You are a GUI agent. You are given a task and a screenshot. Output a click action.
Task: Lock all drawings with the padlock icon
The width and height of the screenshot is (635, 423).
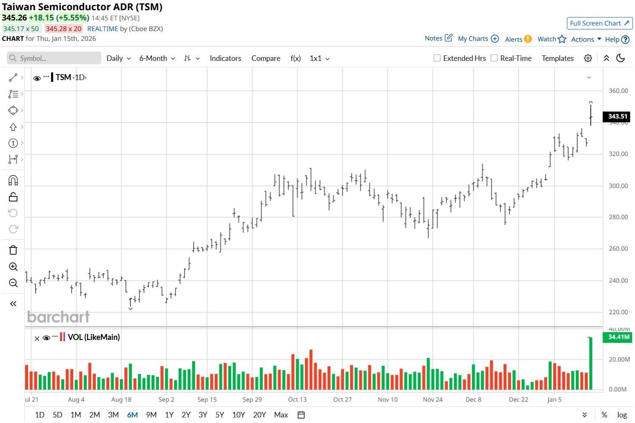click(13, 197)
